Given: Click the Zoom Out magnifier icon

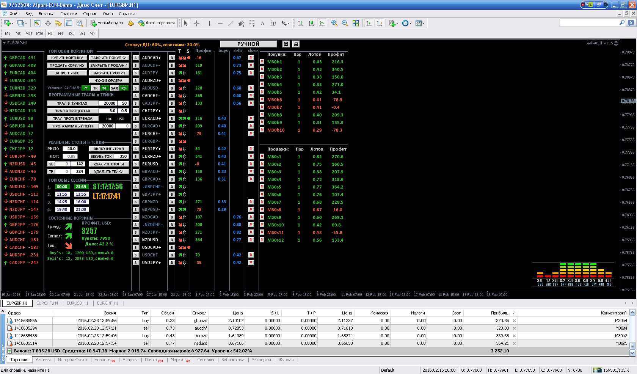Looking at the screenshot, I should [345, 23].
